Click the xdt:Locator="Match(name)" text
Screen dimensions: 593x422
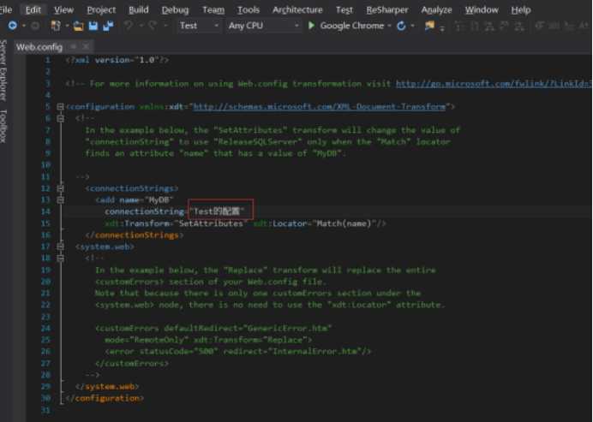click(x=314, y=223)
